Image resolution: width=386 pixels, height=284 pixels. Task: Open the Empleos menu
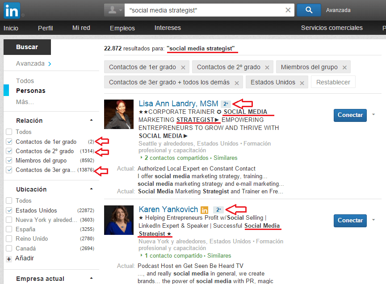point(122,28)
